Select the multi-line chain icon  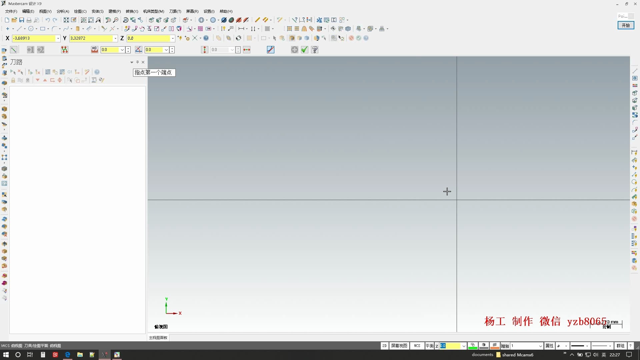(64, 50)
